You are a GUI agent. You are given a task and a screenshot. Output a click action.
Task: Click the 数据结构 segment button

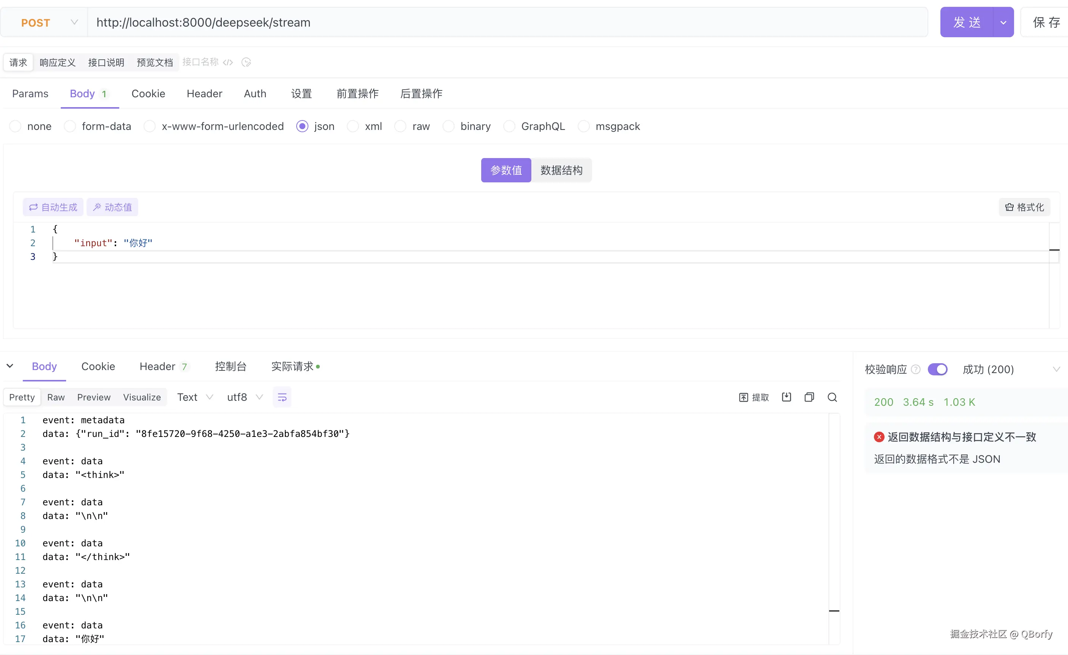tap(561, 170)
